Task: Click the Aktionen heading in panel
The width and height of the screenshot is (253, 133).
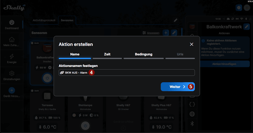Action: coord(224,33)
